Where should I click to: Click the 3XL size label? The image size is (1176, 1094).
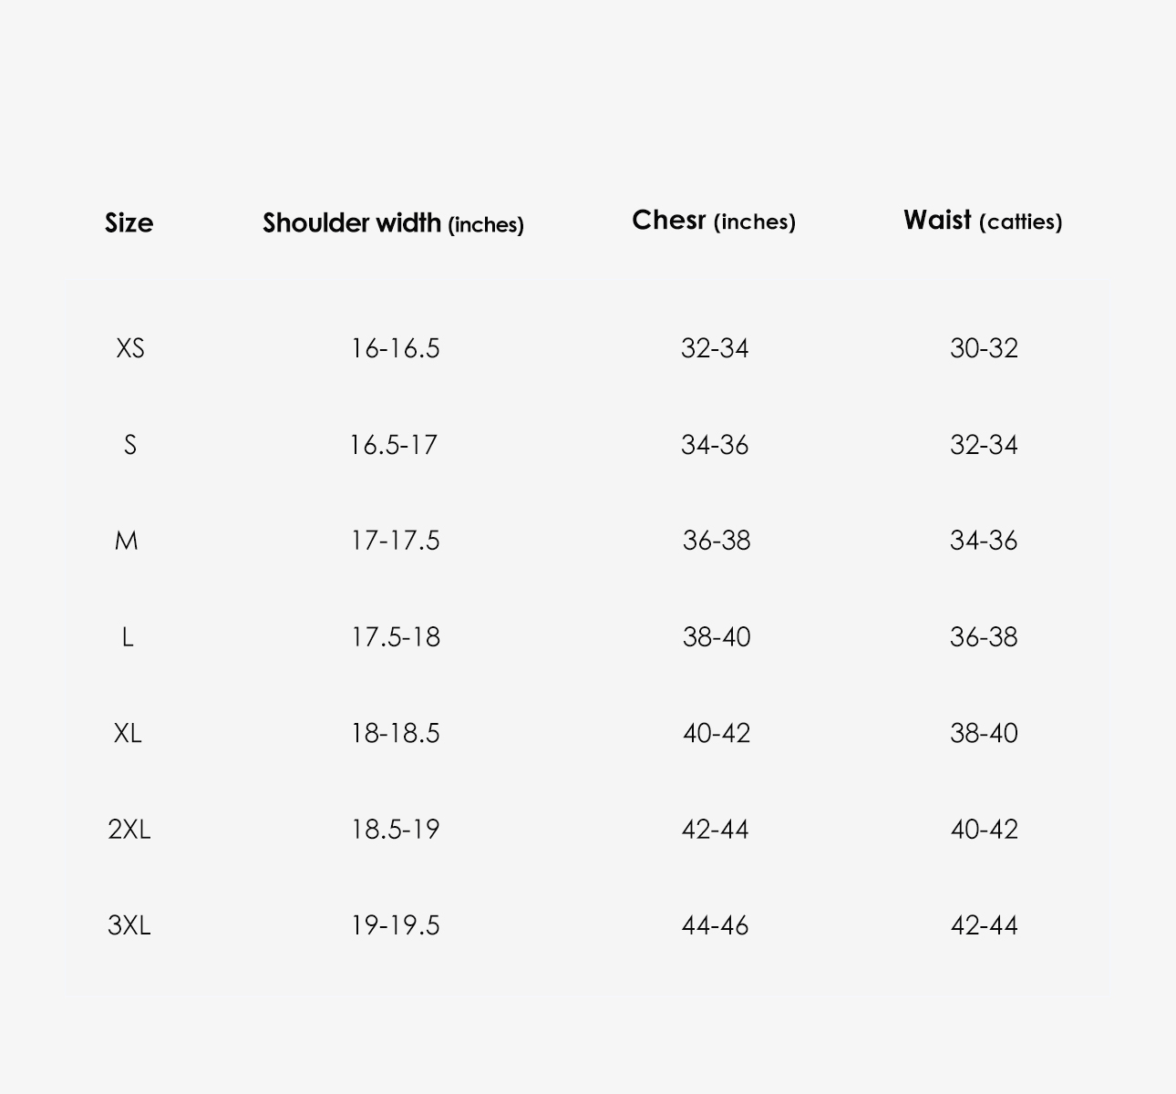[x=129, y=925]
